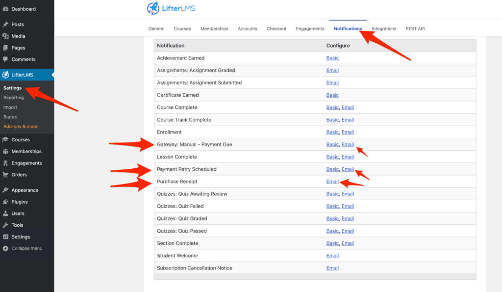Configure Email for Assignment Graded
This screenshot has width=502, height=292.
[x=332, y=70]
